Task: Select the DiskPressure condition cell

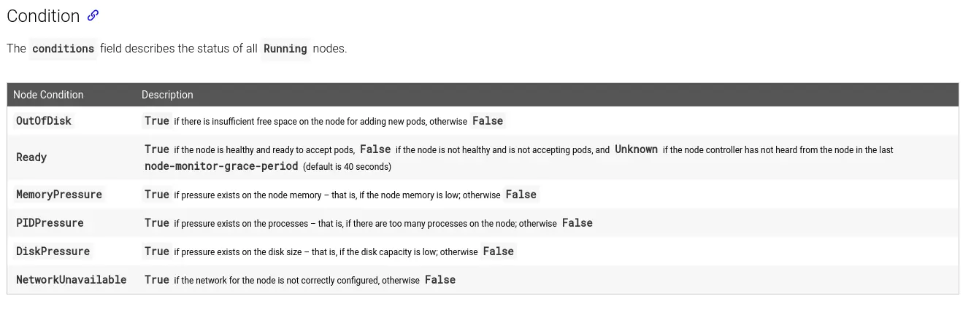Action: (53, 251)
